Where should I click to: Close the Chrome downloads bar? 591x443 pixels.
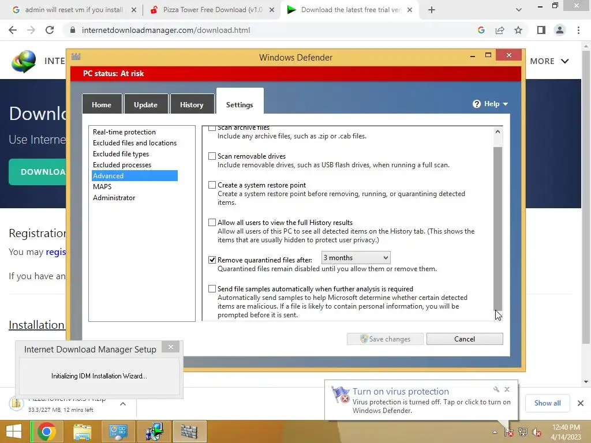[581, 403]
